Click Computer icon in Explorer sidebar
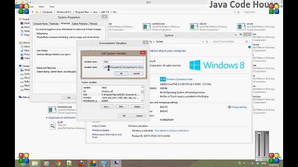The width and height of the screenshot is (298, 167). [20, 66]
